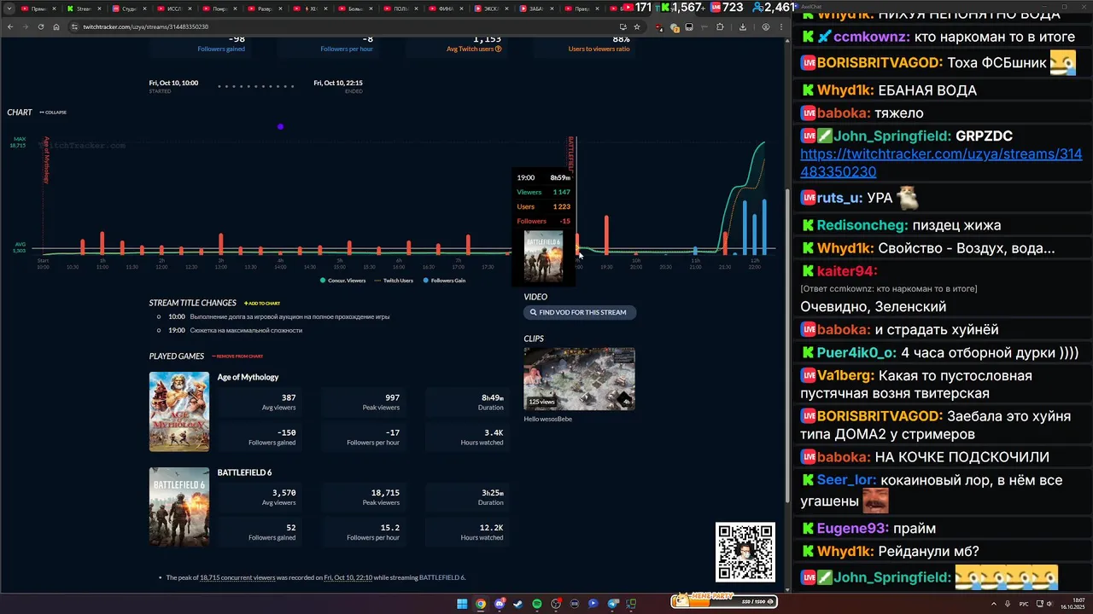Open the Hello wesosBebe clip thumbnail
This screenshot has height=614, width=1093.
pos(579,379)
